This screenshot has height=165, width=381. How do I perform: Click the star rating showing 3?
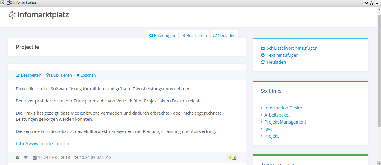click(x=232, y=158)
